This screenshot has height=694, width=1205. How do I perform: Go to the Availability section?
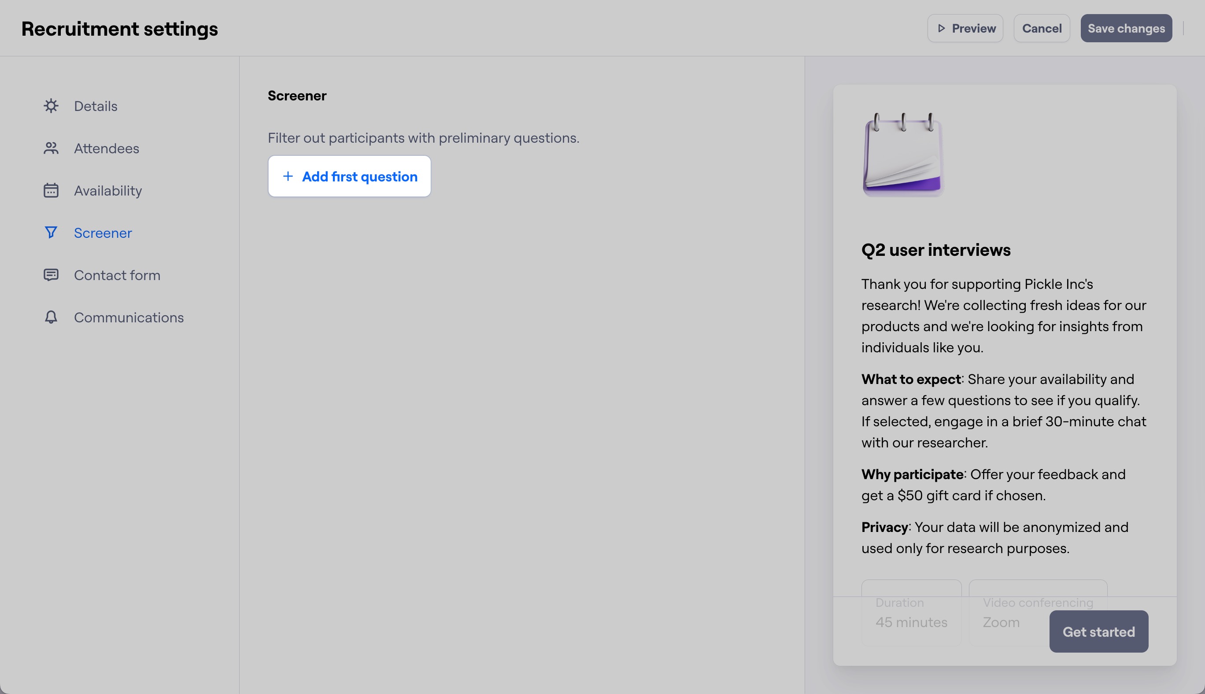[x=108, y=191]
